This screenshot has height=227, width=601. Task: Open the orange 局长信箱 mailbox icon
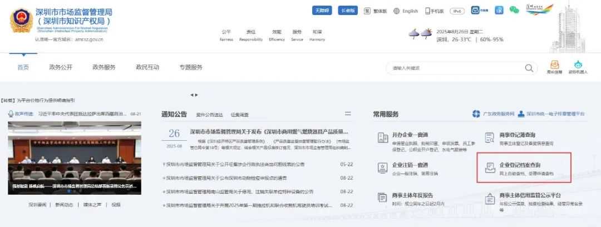point(554,65)
